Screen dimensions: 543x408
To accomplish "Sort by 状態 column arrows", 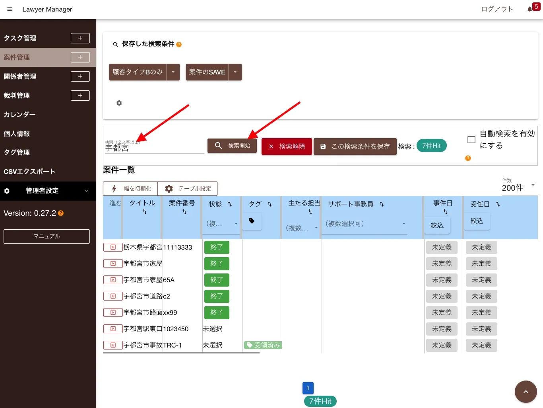I will pos(230,204).
